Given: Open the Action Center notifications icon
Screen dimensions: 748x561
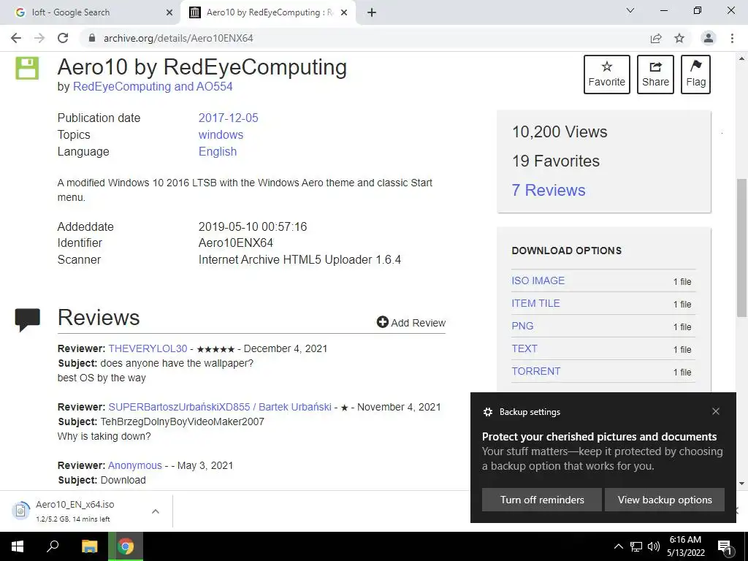Looking at the screenshot, I should [725, 546].
